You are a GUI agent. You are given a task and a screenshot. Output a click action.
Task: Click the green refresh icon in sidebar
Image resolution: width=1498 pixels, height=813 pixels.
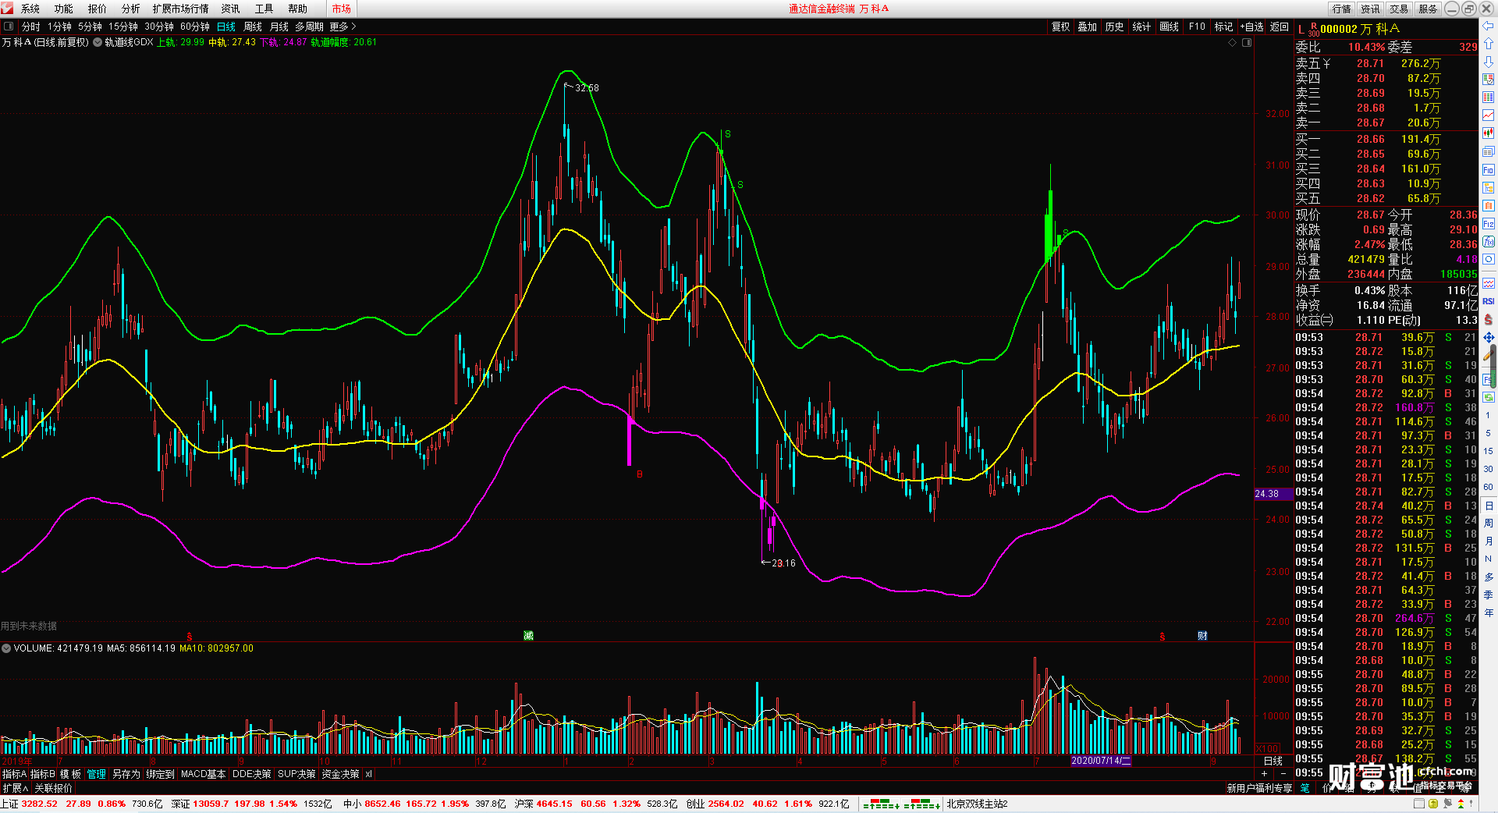click(1489, 397)
